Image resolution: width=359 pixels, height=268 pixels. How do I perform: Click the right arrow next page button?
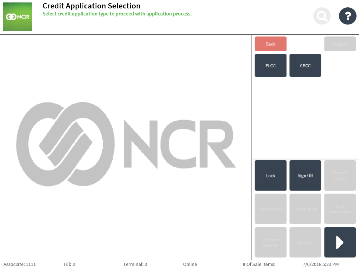coord(340,242)
